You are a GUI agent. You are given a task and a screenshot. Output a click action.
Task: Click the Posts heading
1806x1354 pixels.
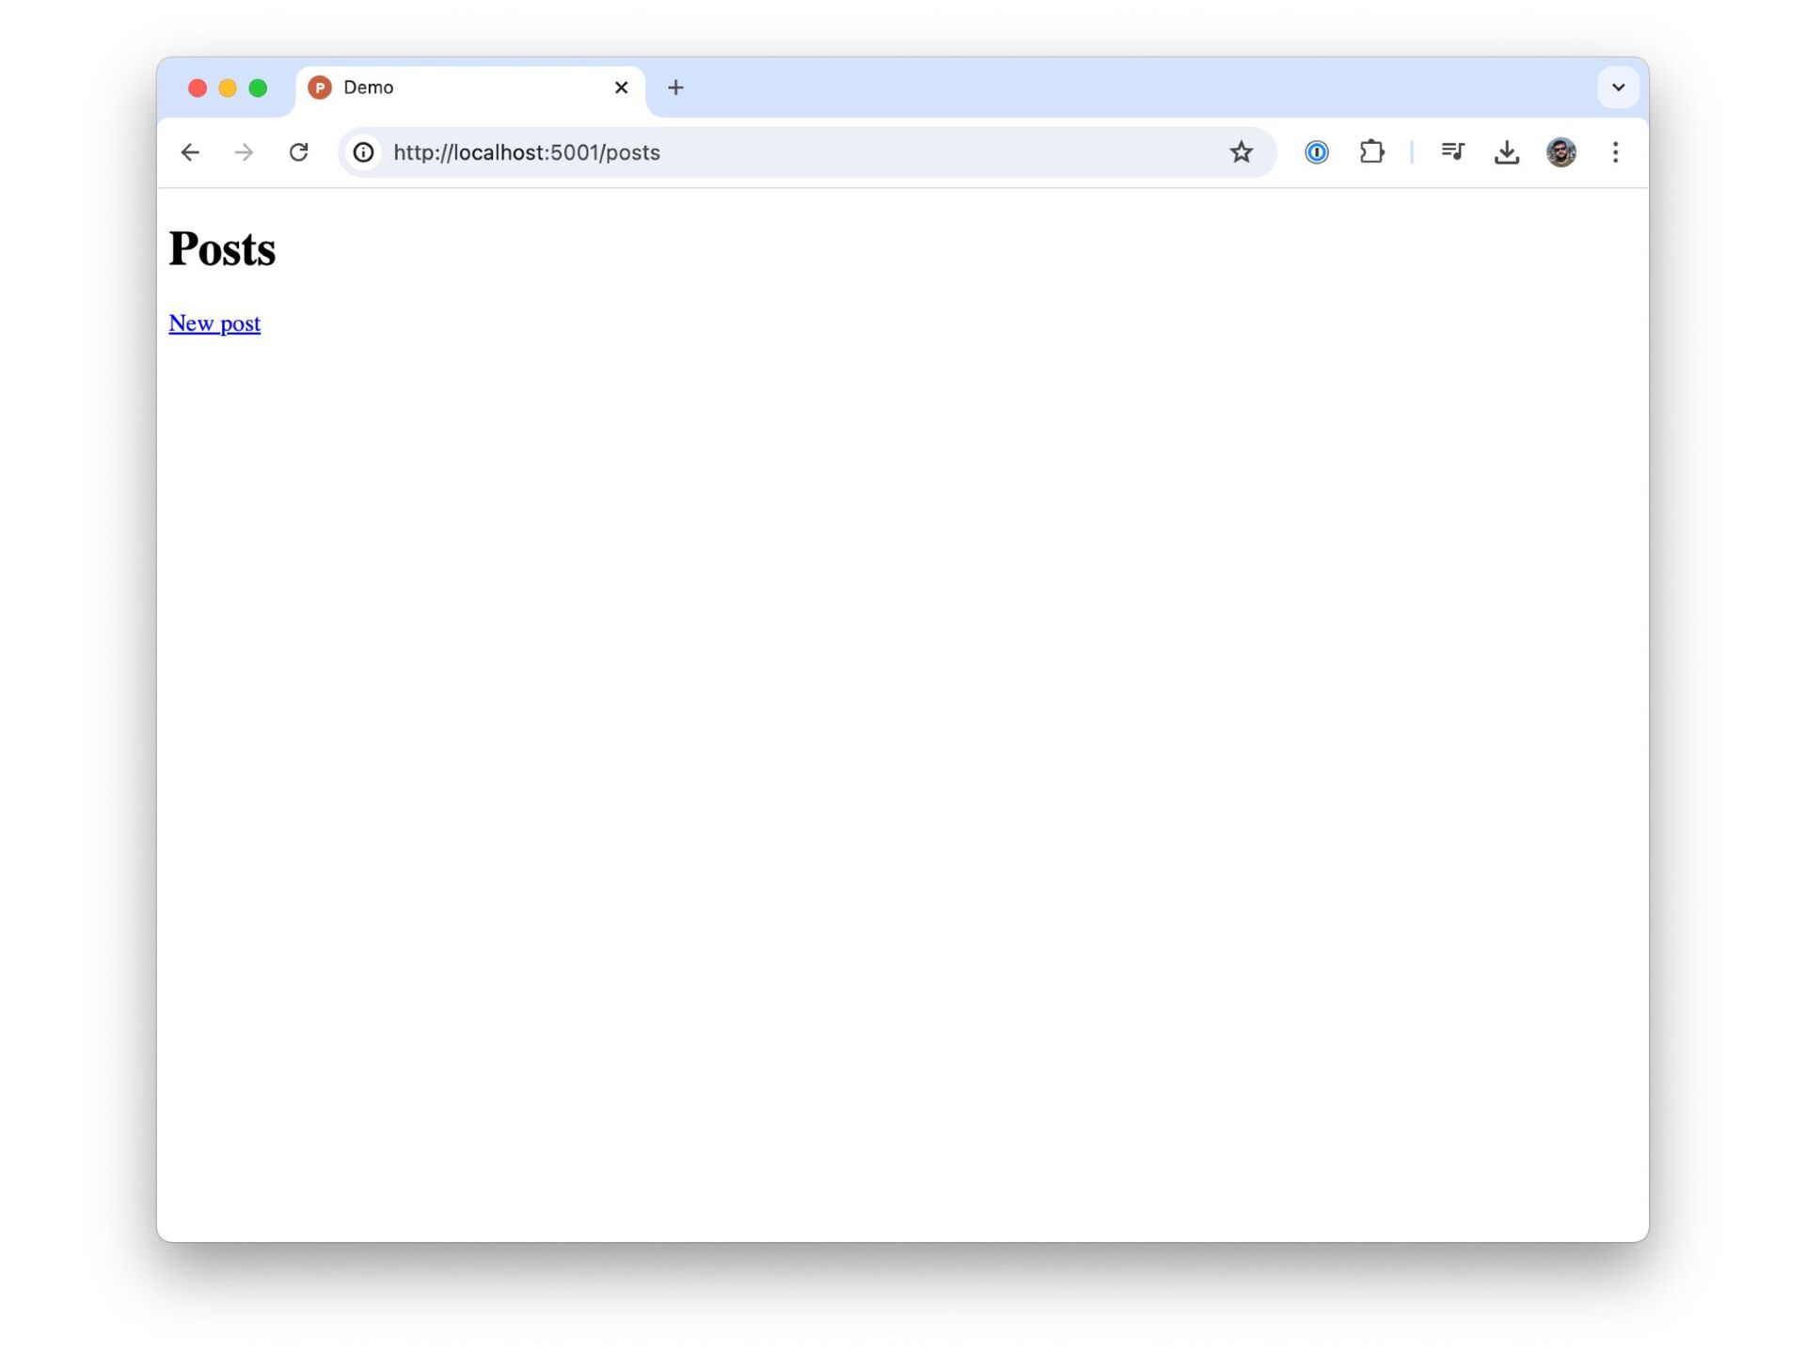[222, 249]
